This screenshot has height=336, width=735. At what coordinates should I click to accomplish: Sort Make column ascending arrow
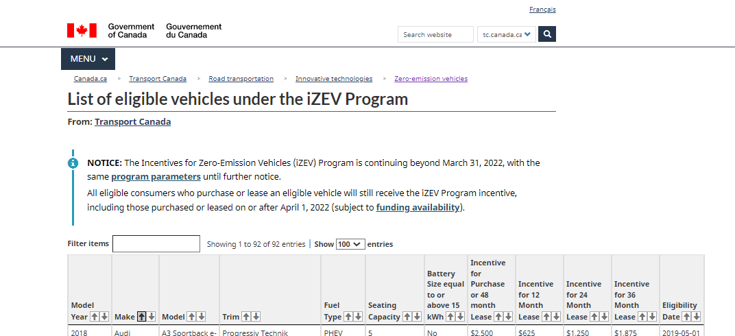pyautogui.click(x=141, y=317)
